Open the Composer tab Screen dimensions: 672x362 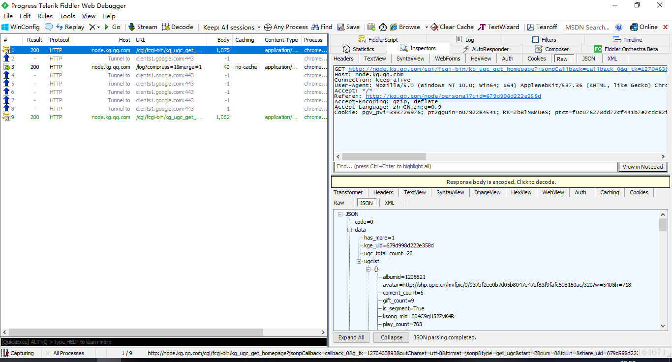[551, 49]
